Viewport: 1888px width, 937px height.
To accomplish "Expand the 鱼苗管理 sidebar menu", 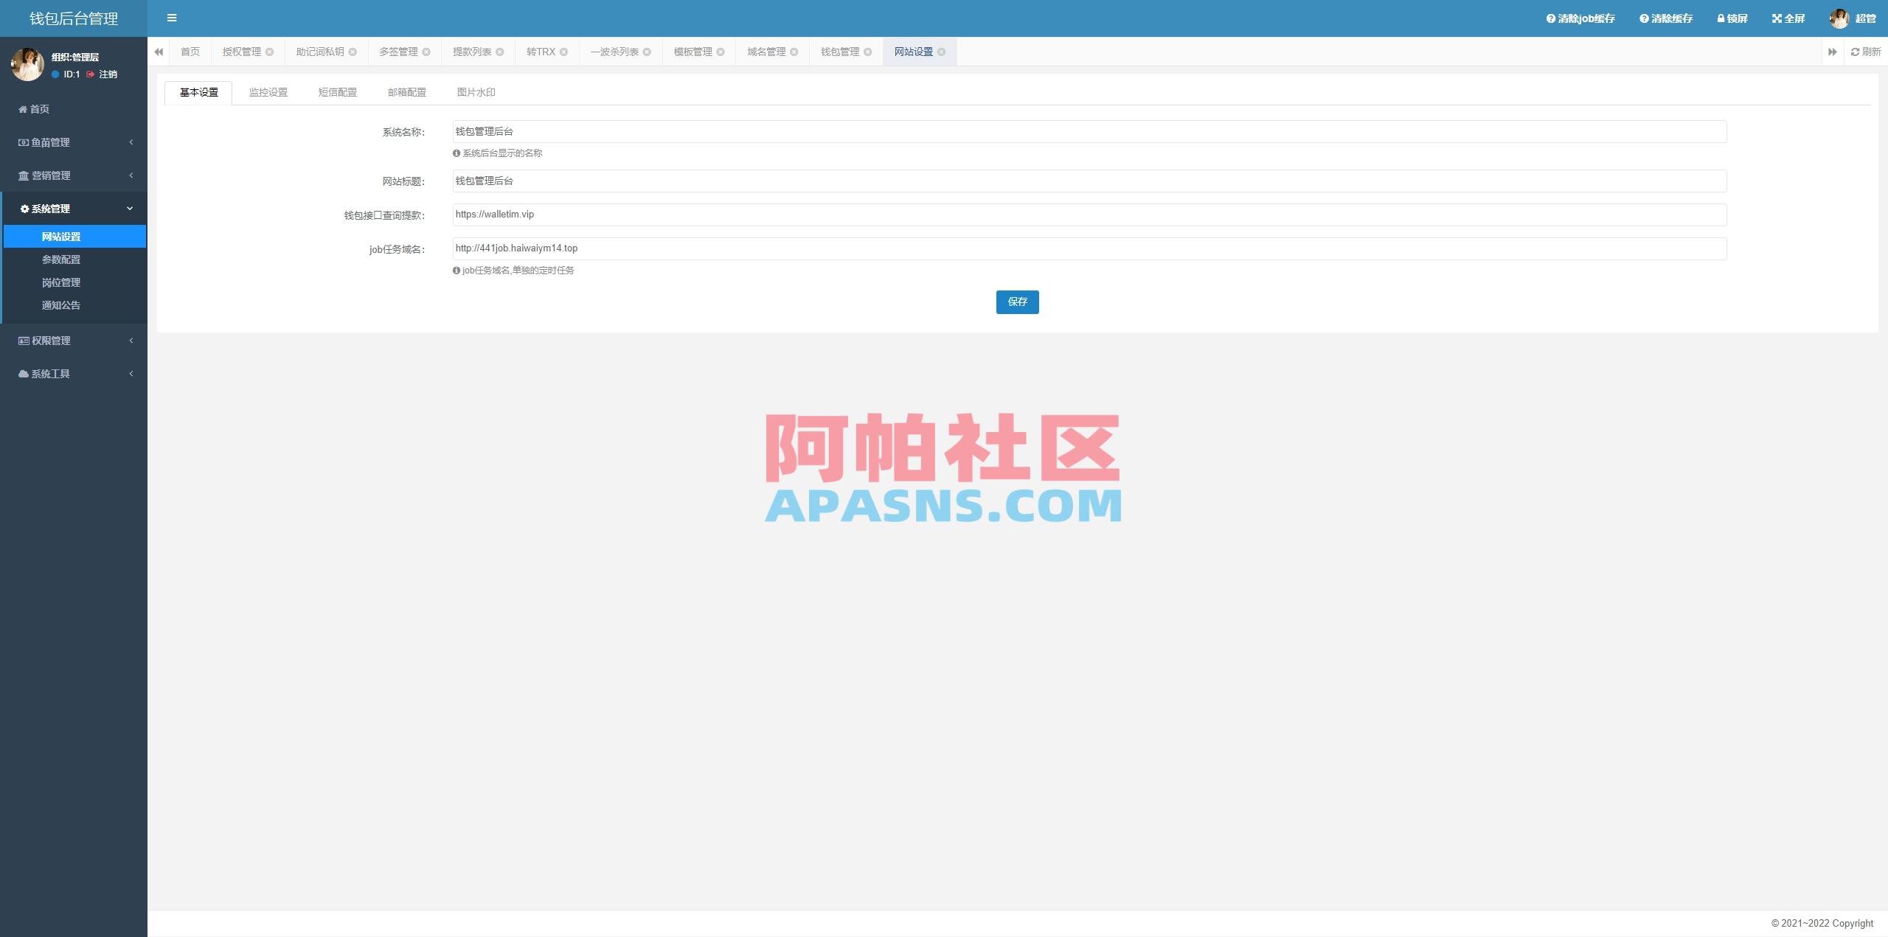I will coord(50,142).
